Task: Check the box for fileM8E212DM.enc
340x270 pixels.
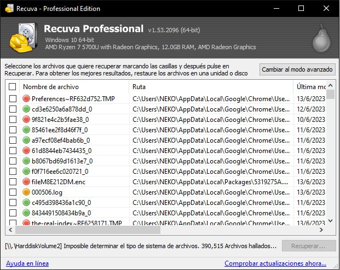Action: [13, 182]
